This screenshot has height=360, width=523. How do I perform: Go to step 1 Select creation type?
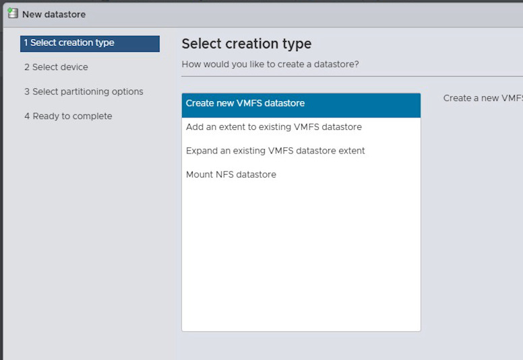tap(90, 43)
